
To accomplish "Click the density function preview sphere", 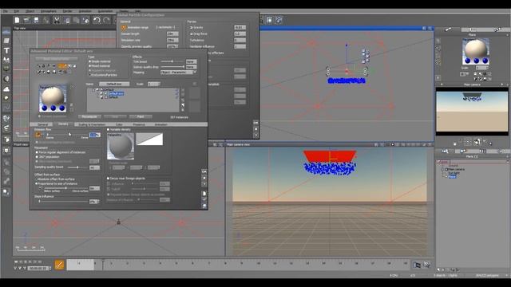I will pos(121,146).
